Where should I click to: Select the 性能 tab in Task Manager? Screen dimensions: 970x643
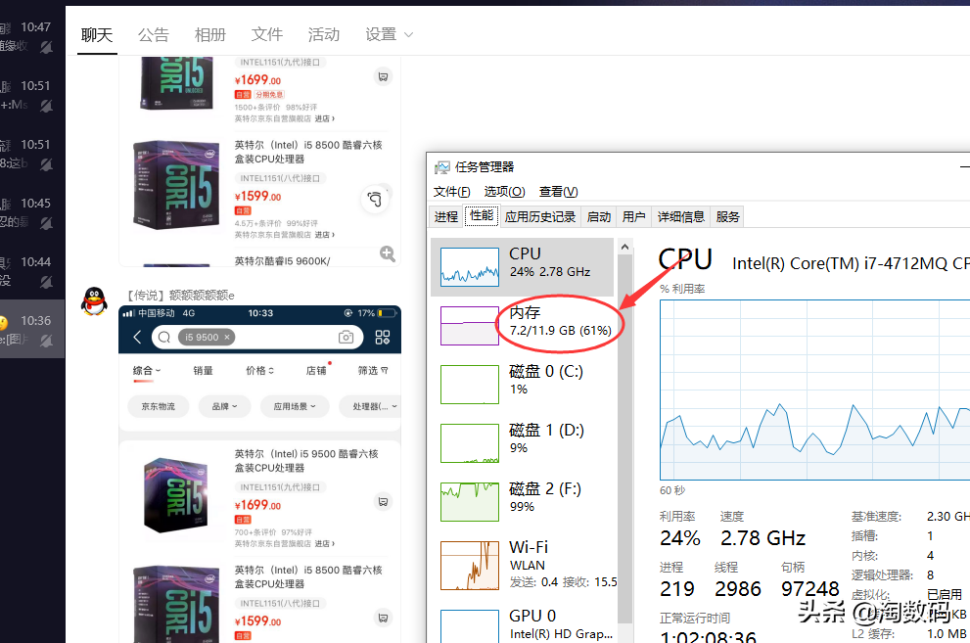(x=482, y=215)
